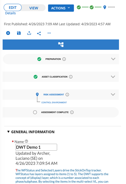
Task: Click the info icon next to Assessment Complete
Action: coord(72,112)
